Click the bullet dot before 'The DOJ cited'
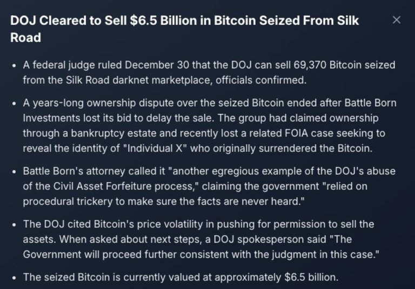 pyautogui.click(x=14, y=225)
